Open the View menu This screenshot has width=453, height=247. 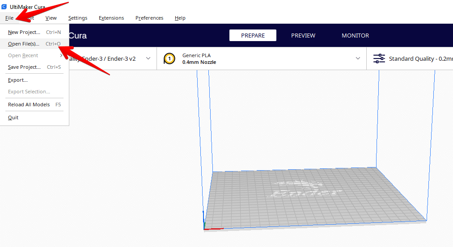pyautogui.click(x=51, y=18)
